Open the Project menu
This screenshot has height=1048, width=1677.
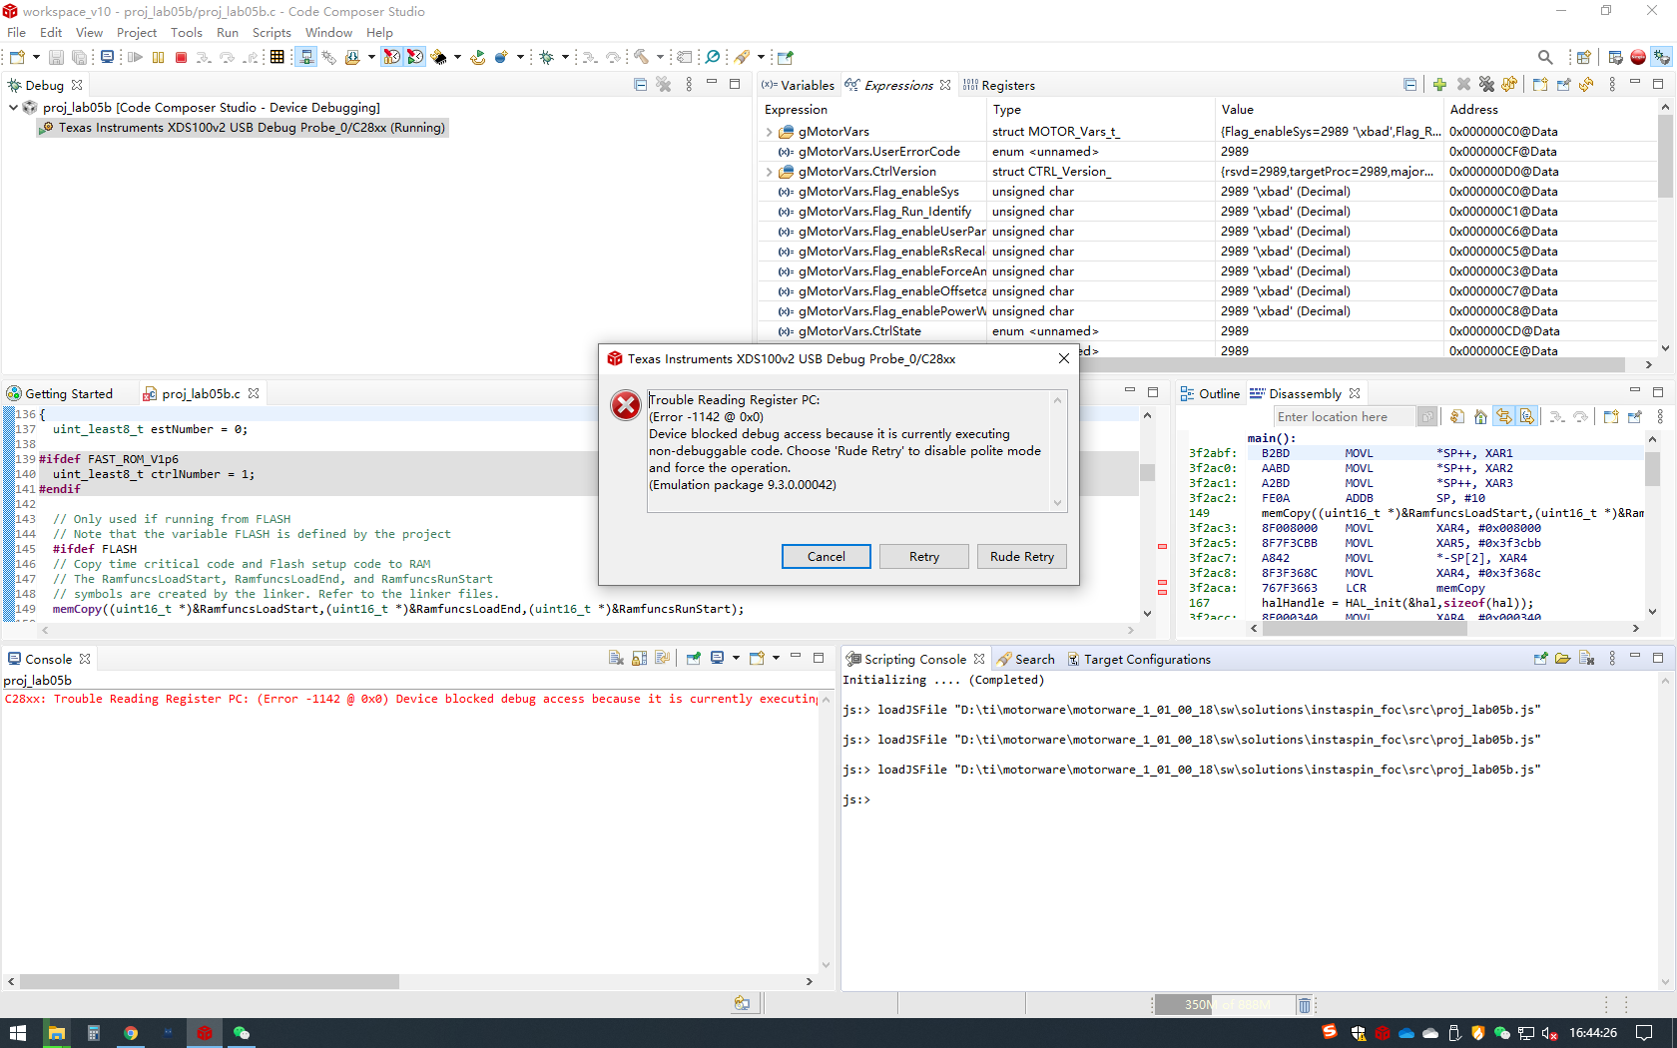tap(137, 32)
